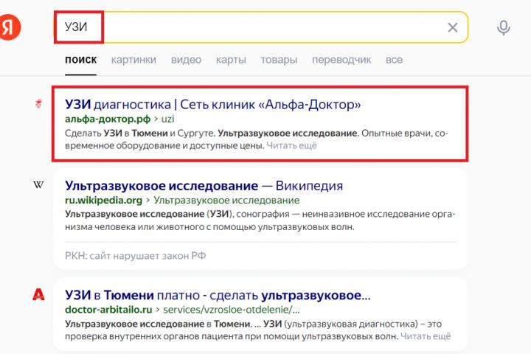Click Читать ещё in the Альфа-Доктор snippet
This screenshot has height=354, width=531.
pos(291,146)
